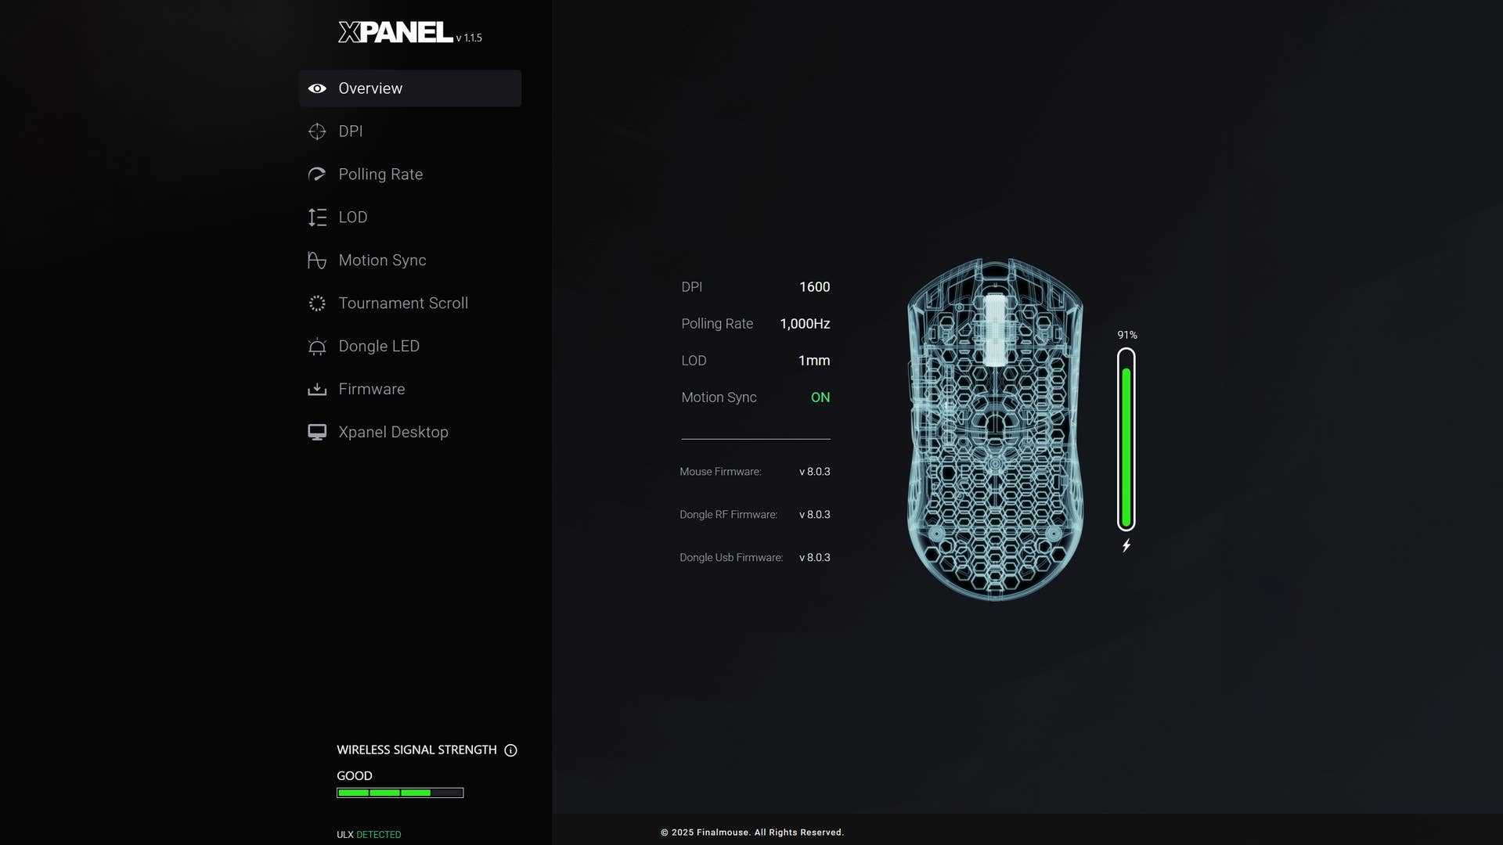Click the green battery level bar

click(1126, 446)
